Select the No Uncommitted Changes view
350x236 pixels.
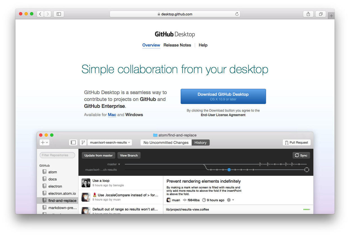point(166,142)
